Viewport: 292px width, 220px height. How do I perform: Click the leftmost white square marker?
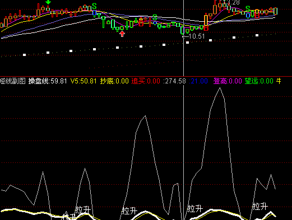[24, 55]
